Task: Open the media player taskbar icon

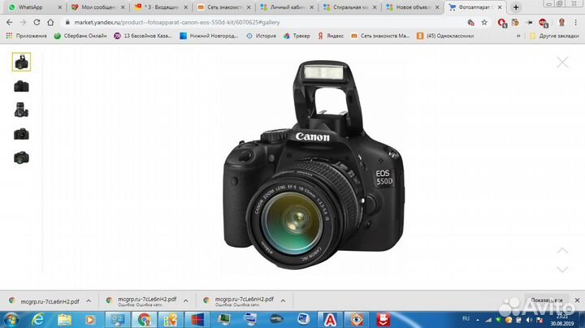Action: click(90, 320)
